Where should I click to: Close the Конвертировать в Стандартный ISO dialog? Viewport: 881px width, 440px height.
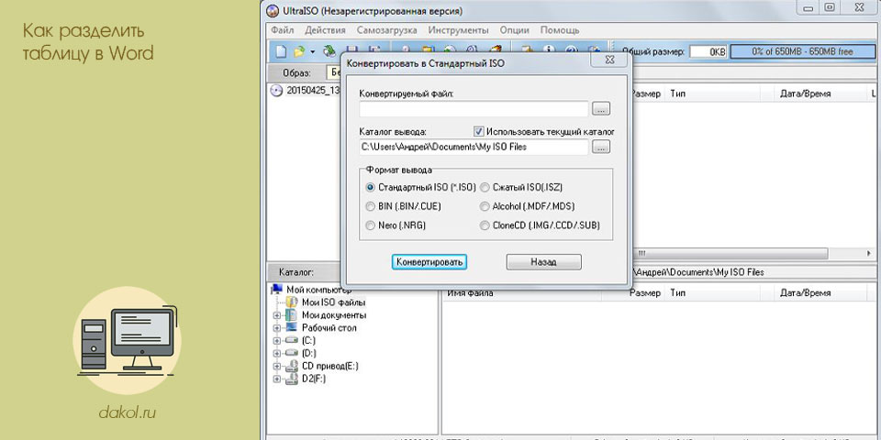[608, 59]
